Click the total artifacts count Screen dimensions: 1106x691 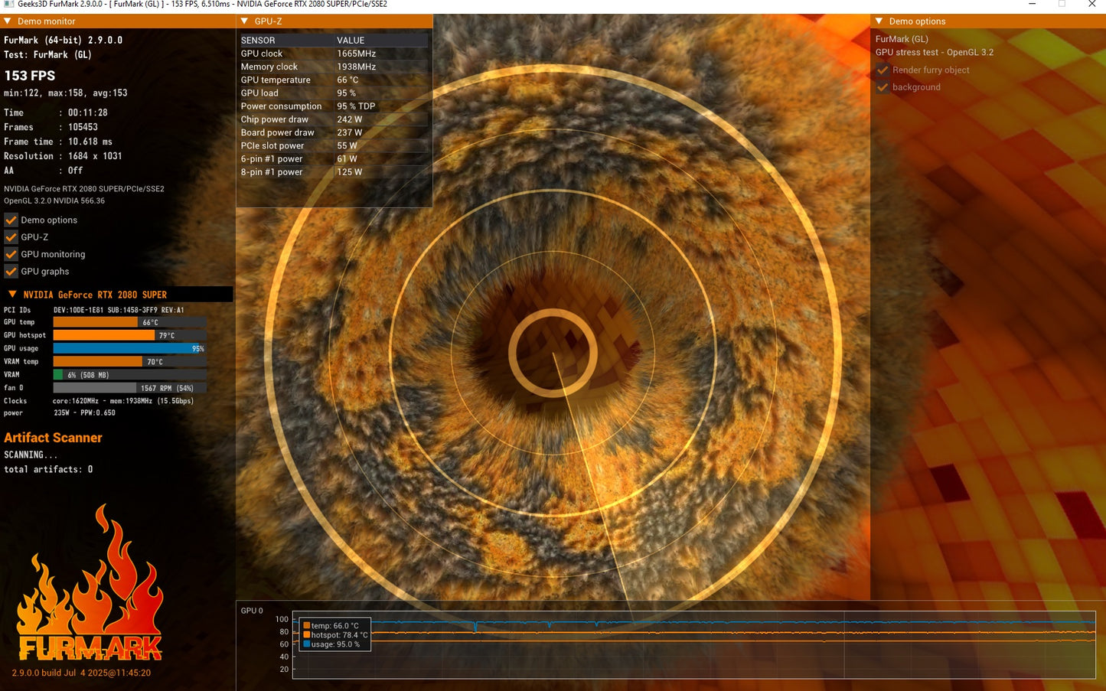coord(48,470)
